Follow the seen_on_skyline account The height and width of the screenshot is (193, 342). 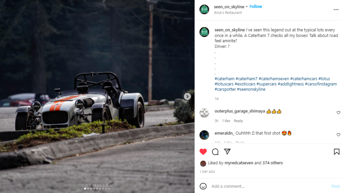pos(255,6)
